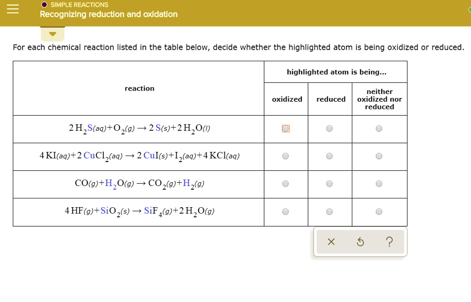The height and width of the screenshot is (302, 471).
Task: Click the dark circle icon beside SIMPLE REACTIONS
Action: click(44, 5)
